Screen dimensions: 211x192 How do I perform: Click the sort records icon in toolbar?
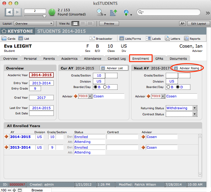pyautogui.click(x=114, y=12)
